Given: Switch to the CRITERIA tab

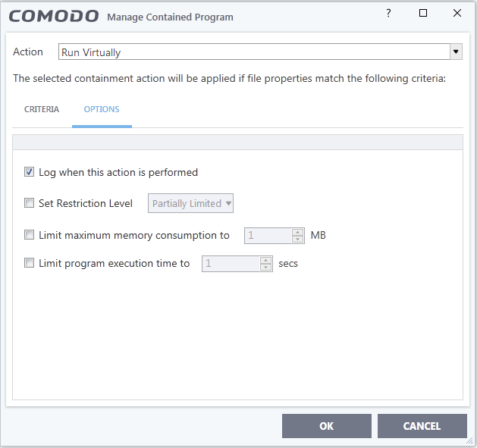Looking at the screenshot, I should click(x=42, y=109).
